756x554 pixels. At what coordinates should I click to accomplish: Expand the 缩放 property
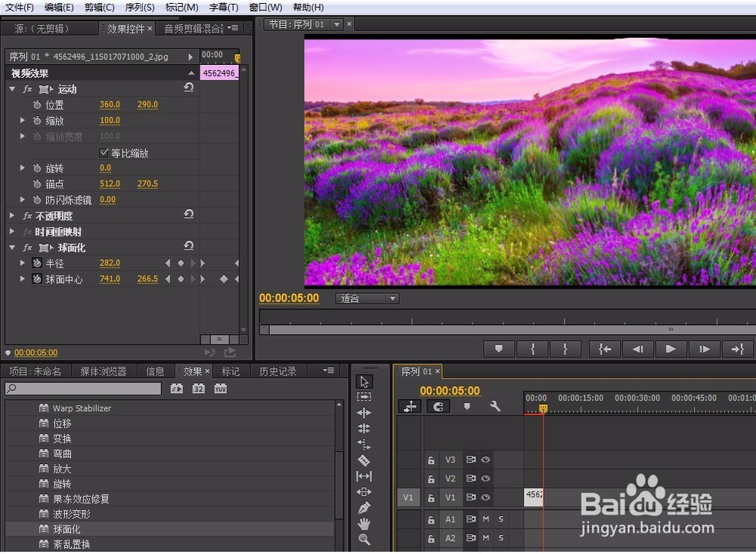22,120
